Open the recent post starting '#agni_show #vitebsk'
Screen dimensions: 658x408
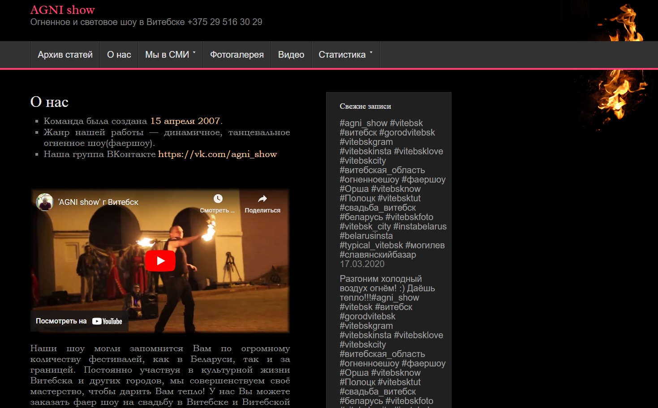[393, 189]
